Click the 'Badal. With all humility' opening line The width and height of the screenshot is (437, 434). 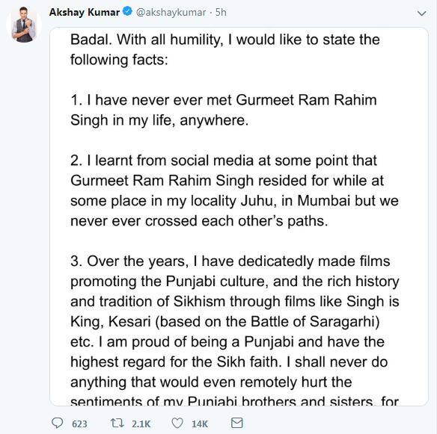(225, 40)
